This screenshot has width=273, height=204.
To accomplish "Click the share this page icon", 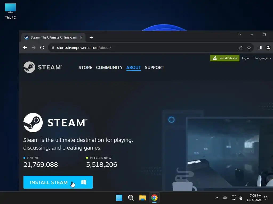I will (240, 48).
